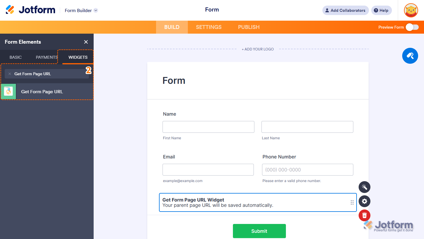Switch to the PAYMENTS tab
The image size is (424, 239).
[46, 57]
